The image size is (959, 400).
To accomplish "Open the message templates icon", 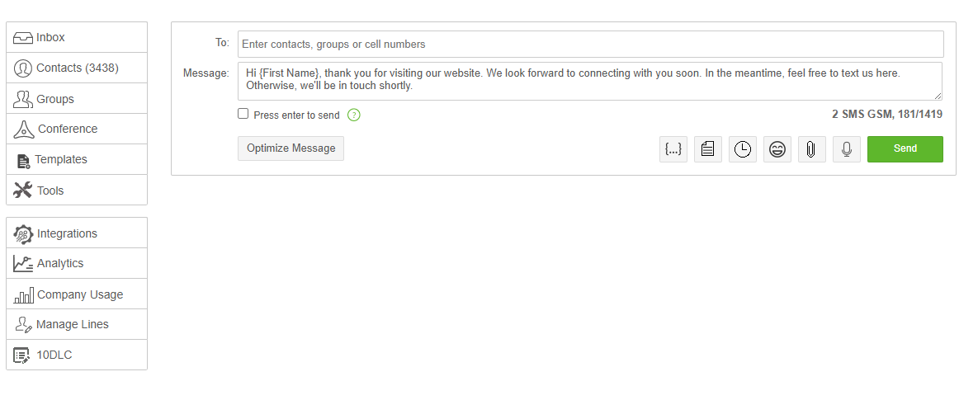I will click(708, 149).
